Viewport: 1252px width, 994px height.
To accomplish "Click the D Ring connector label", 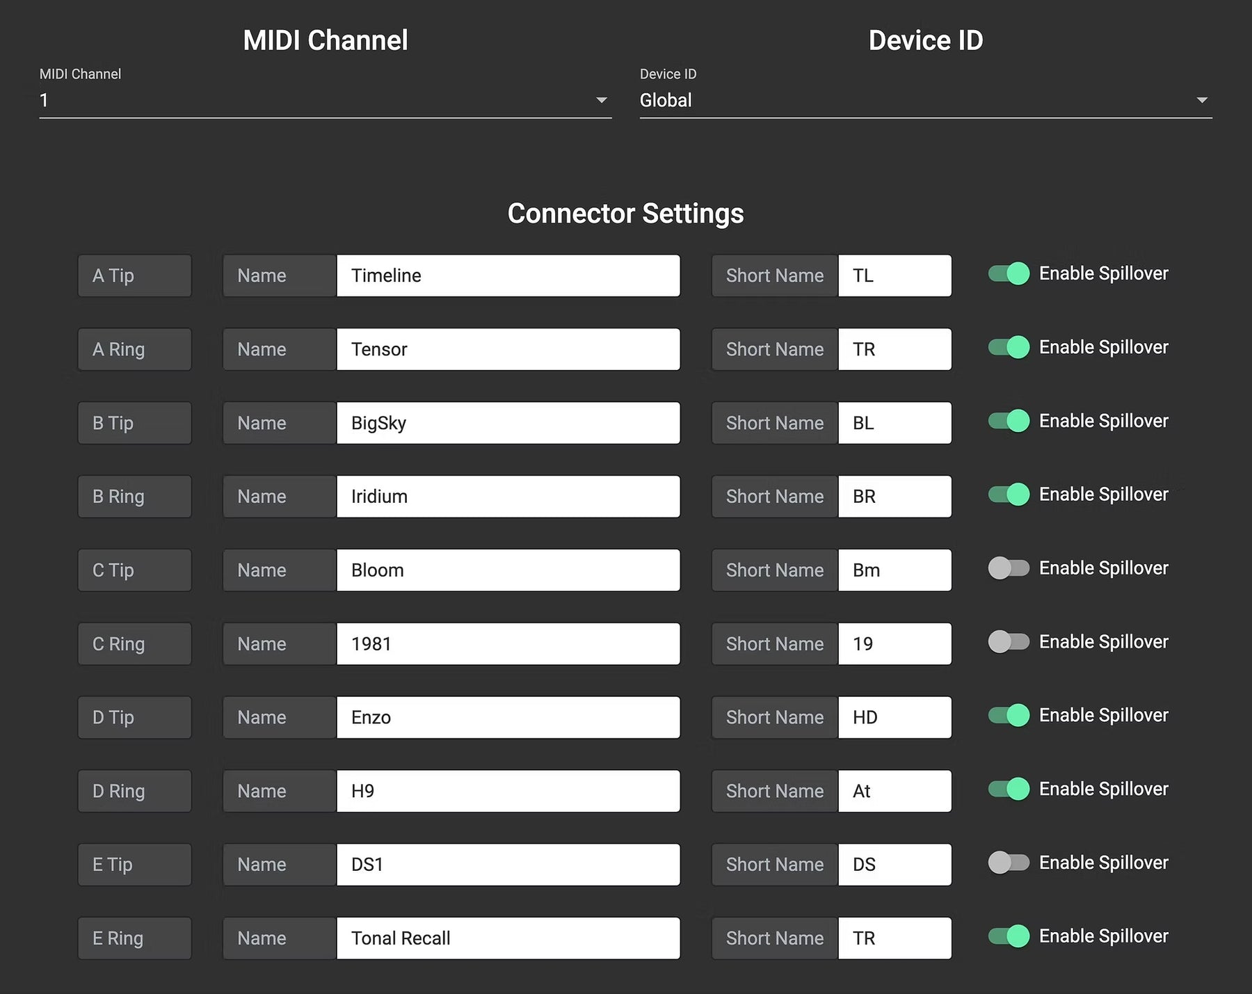I will pyautogui.click(x=134, y=791).
